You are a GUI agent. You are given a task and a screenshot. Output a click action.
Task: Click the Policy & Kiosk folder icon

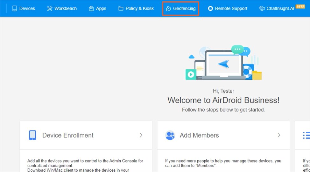click(x=121, y=9)
